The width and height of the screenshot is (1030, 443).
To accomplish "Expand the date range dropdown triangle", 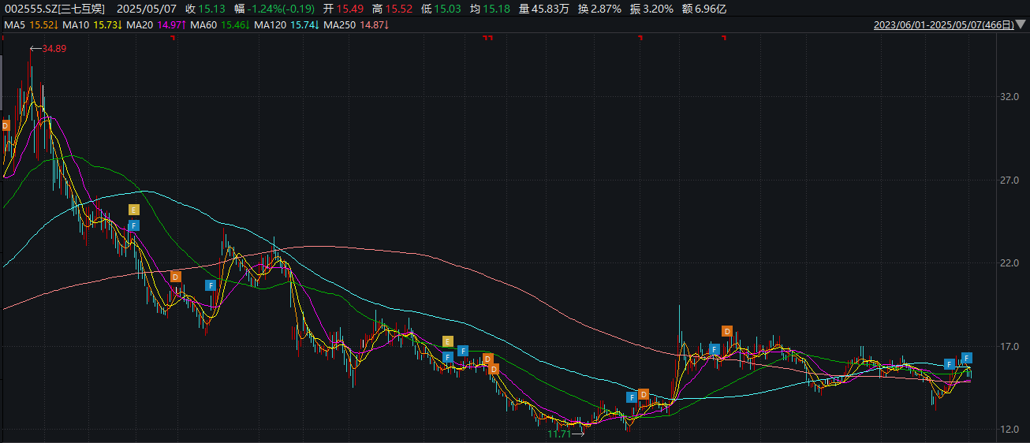I will pyautogui.click(x=1021, y=24).
